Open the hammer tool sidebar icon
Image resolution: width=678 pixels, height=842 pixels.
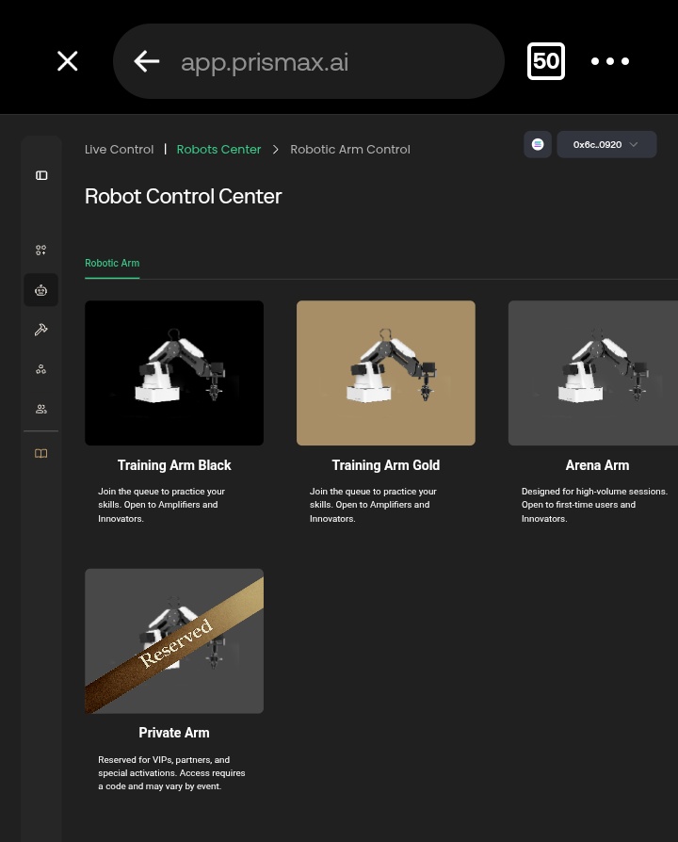click(x=40, y=330)
